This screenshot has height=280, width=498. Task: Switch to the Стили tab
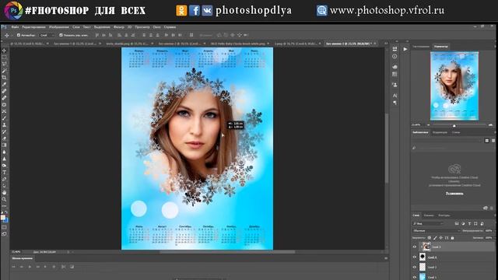pos(456,132)
